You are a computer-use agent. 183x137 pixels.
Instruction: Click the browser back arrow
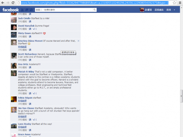(x=3, y=3)
